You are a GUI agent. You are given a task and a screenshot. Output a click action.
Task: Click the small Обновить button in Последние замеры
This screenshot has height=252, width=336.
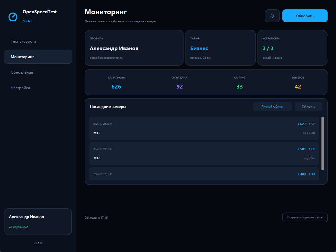point(308,107)
